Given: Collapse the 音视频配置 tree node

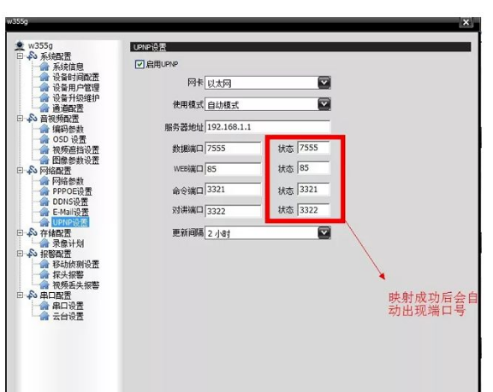Looking at the screenshot, I should point(21,119).
